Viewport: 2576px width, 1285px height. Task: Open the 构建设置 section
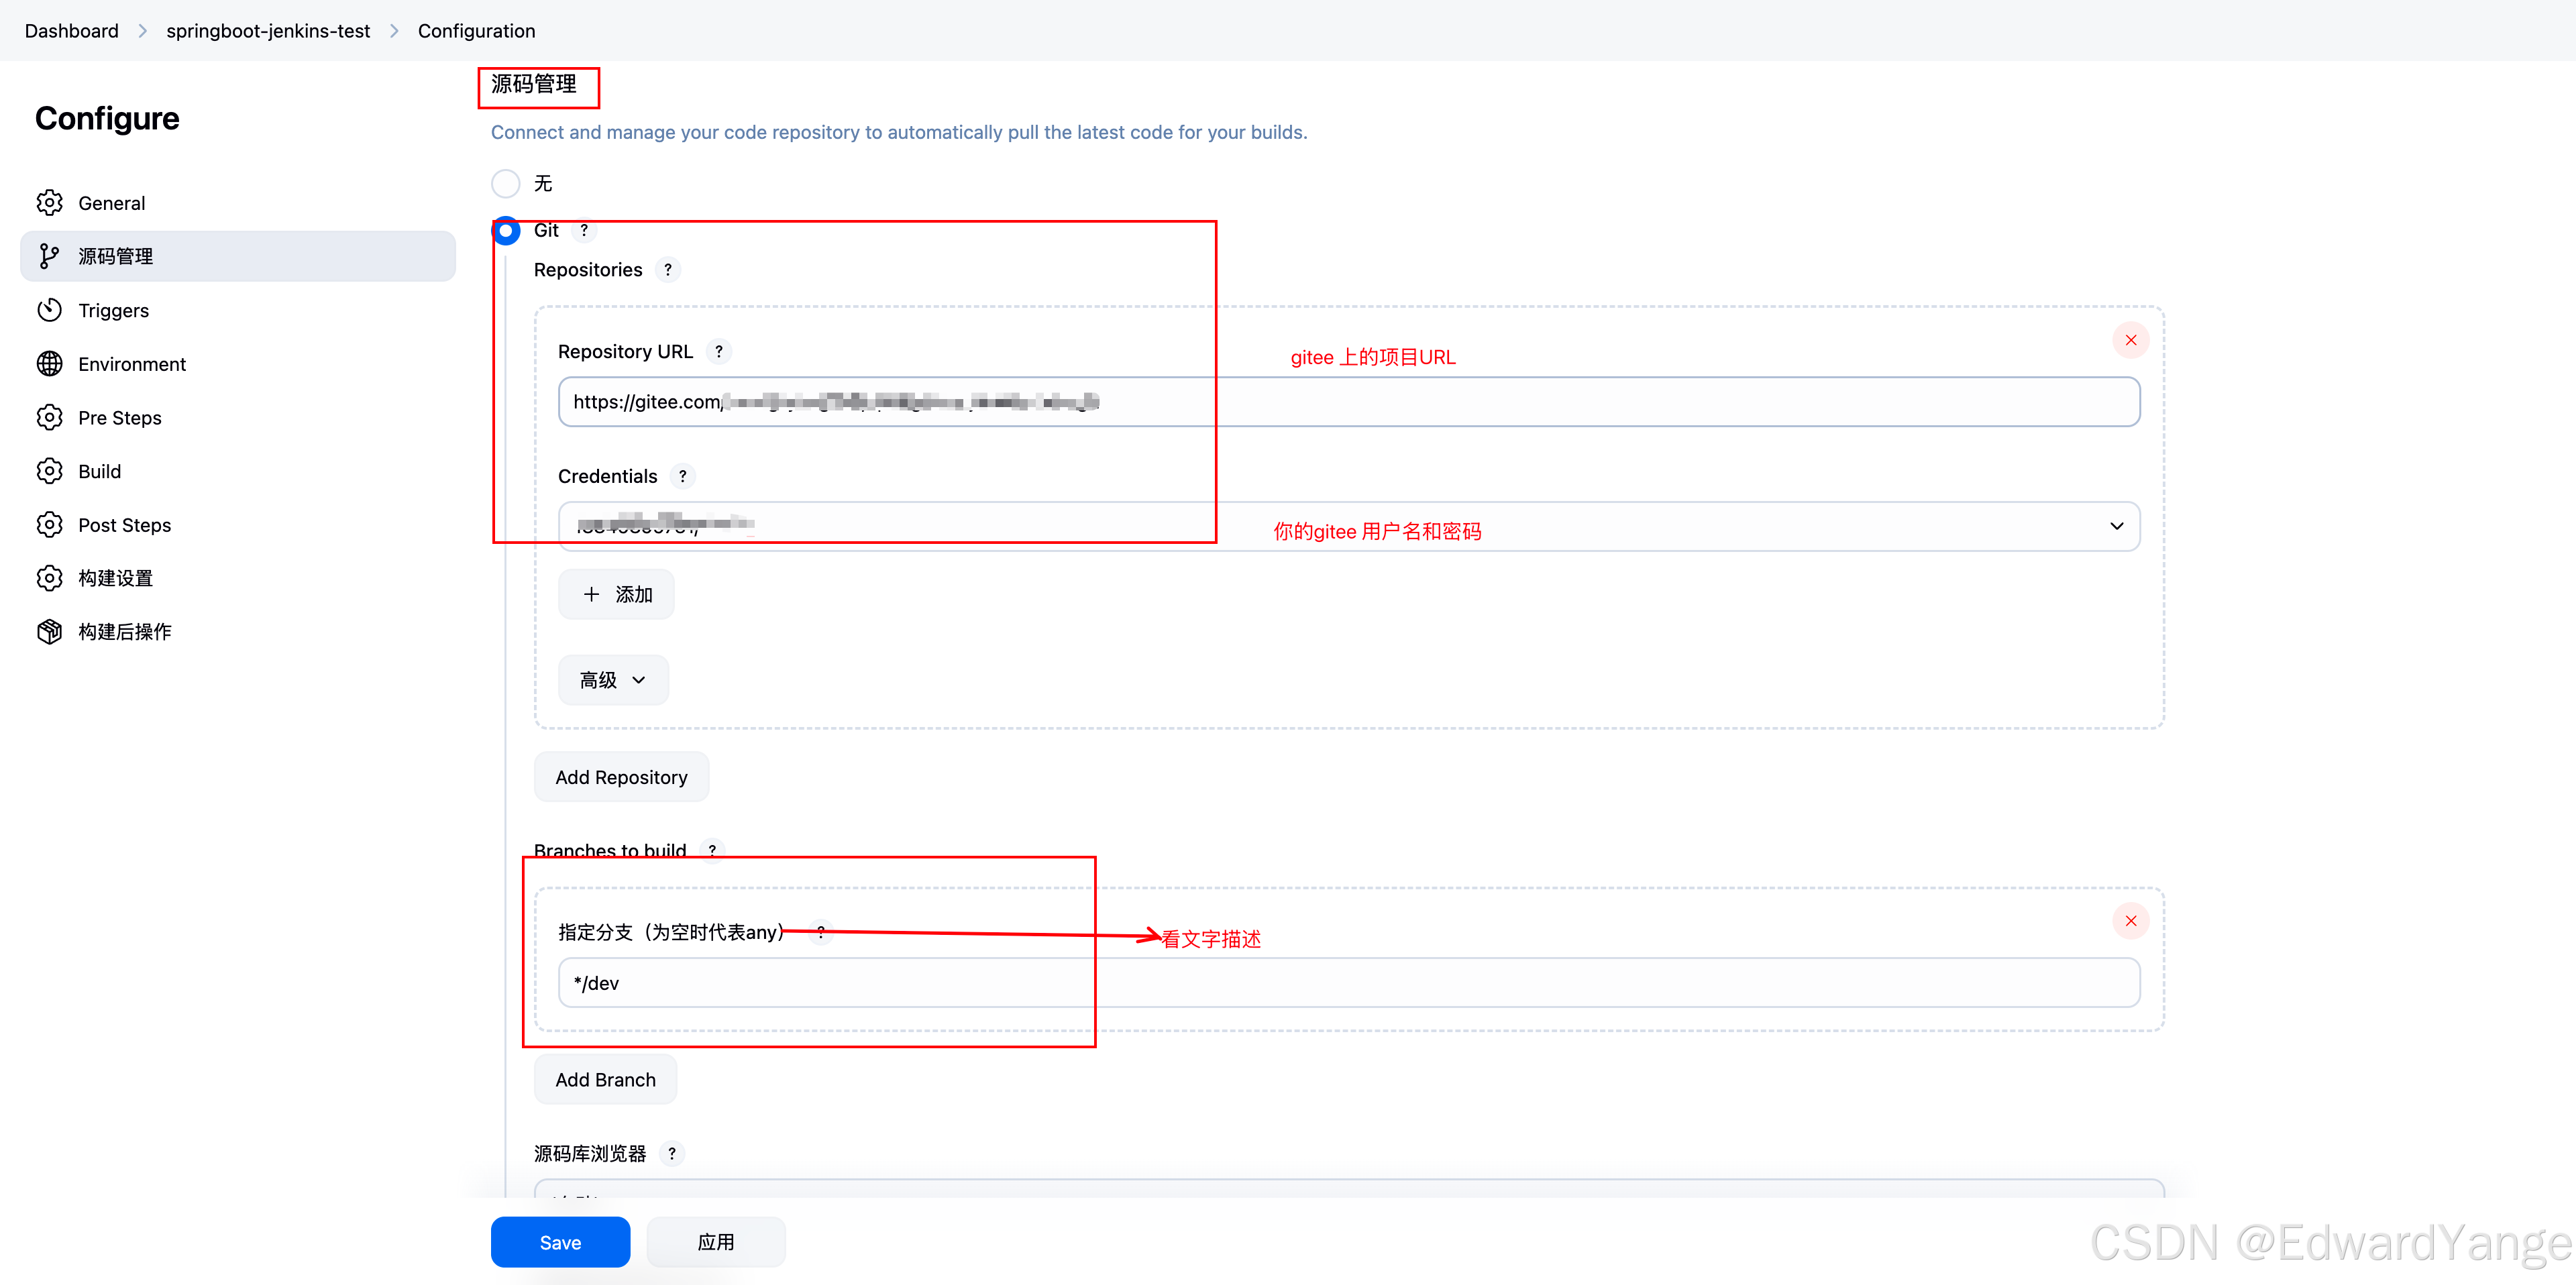tap(116, 577)
